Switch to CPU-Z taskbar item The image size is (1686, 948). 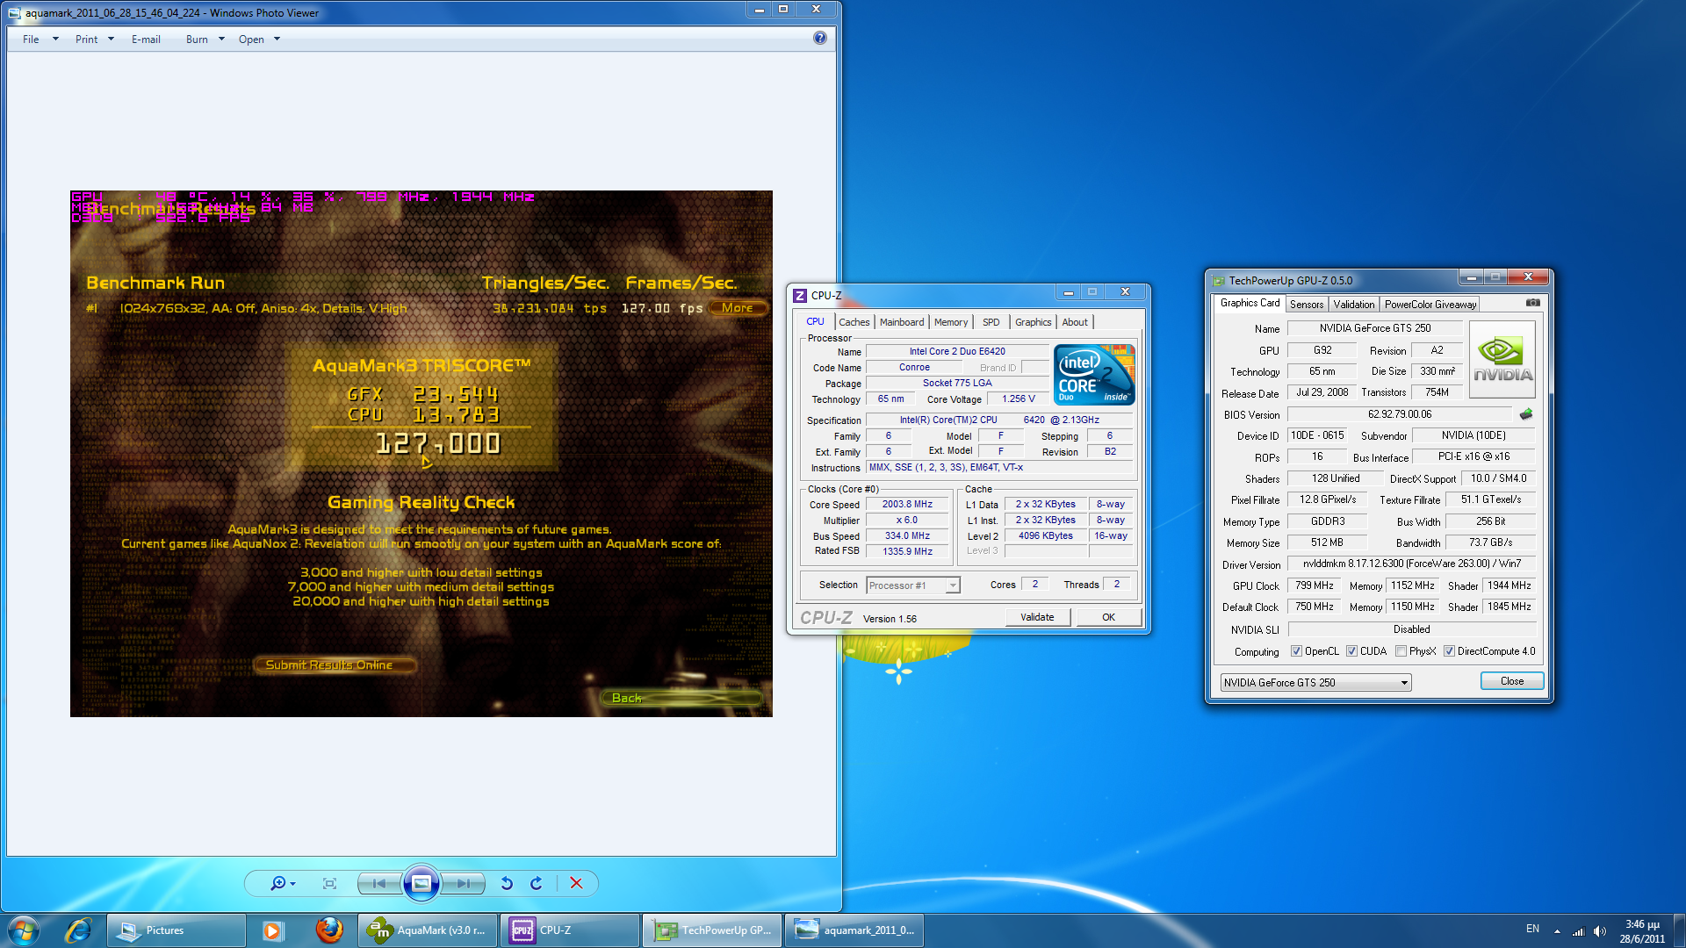[570, 930]
